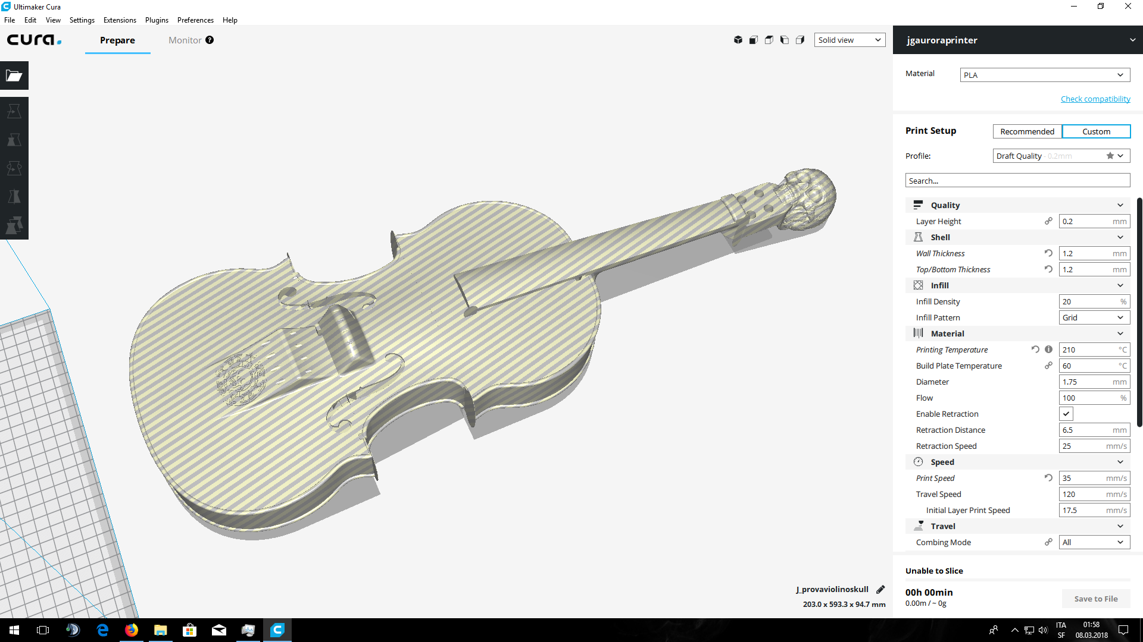Toggle the Enable Retraction checkbox

1066,414
